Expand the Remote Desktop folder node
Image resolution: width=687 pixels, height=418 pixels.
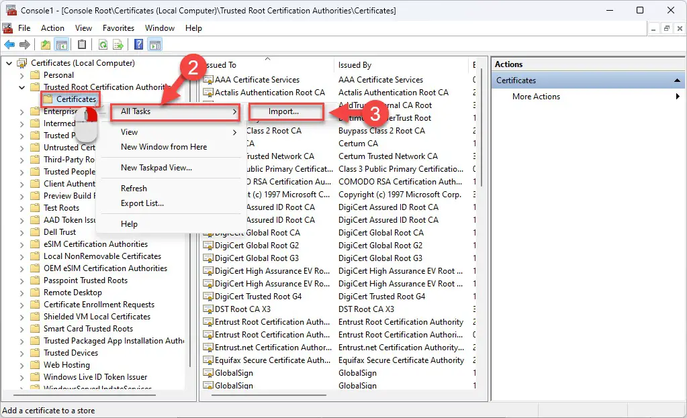tap(21, 293)
